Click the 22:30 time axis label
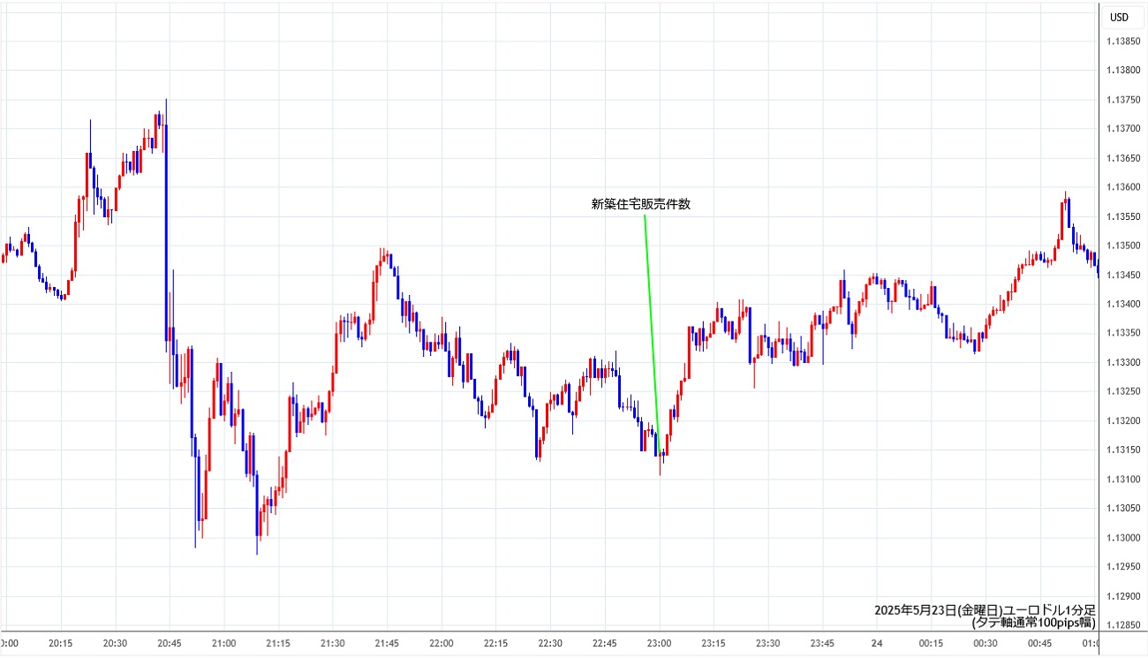 550,644
